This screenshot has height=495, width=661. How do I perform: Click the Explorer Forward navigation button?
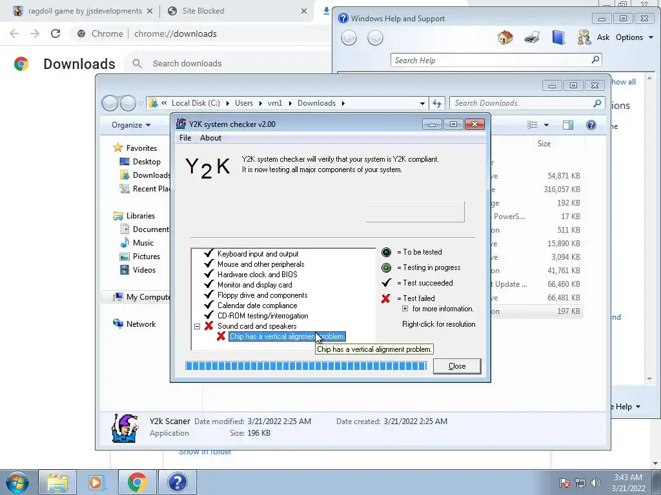coord(128,103)
